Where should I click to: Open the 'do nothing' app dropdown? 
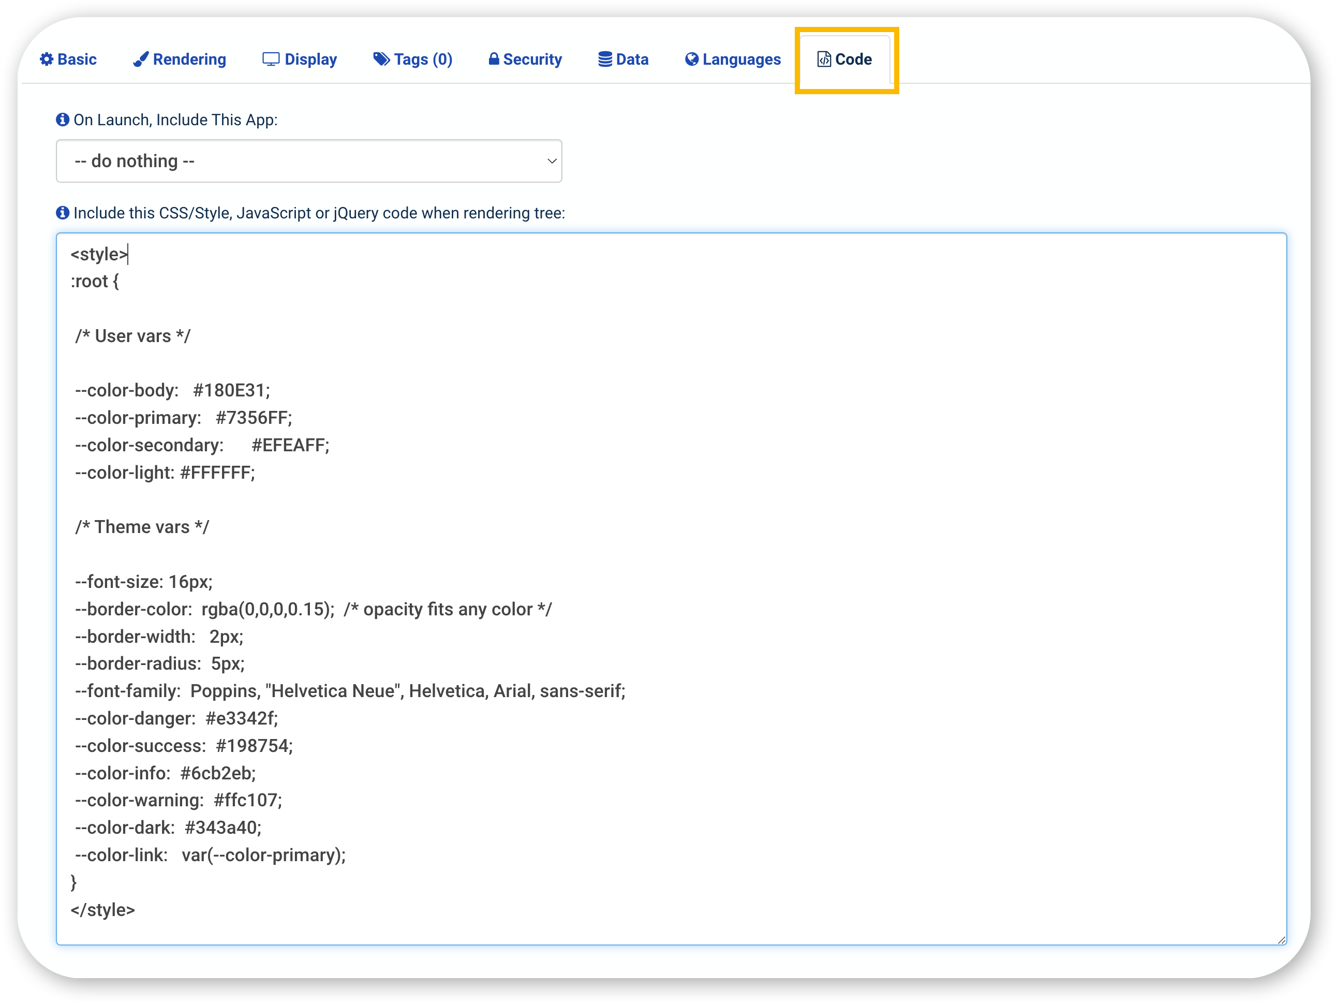[308, 161]
